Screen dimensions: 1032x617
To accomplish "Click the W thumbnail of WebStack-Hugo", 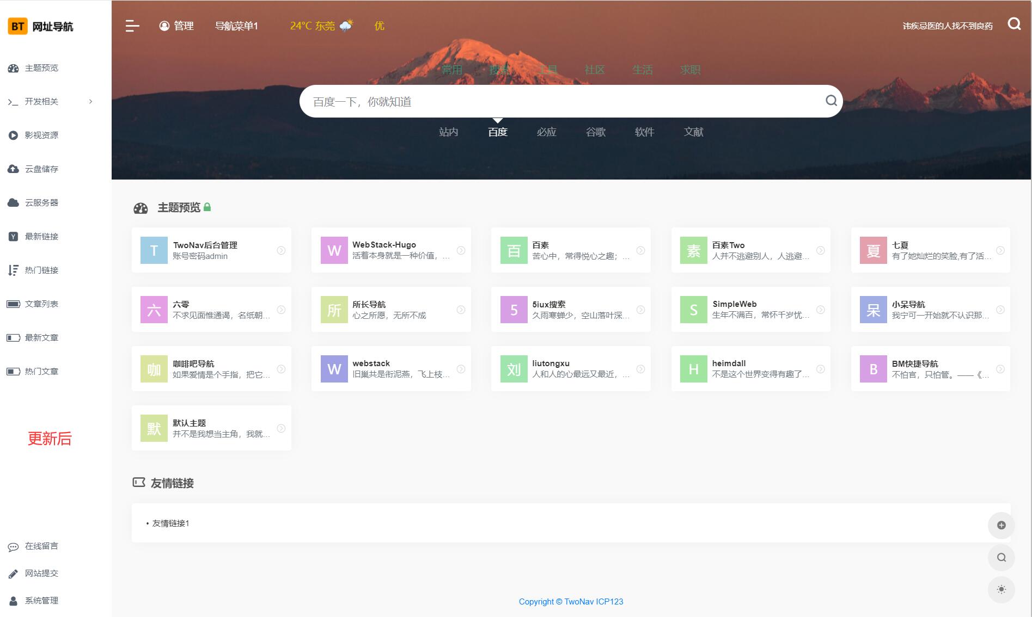I will pos(334,250).
